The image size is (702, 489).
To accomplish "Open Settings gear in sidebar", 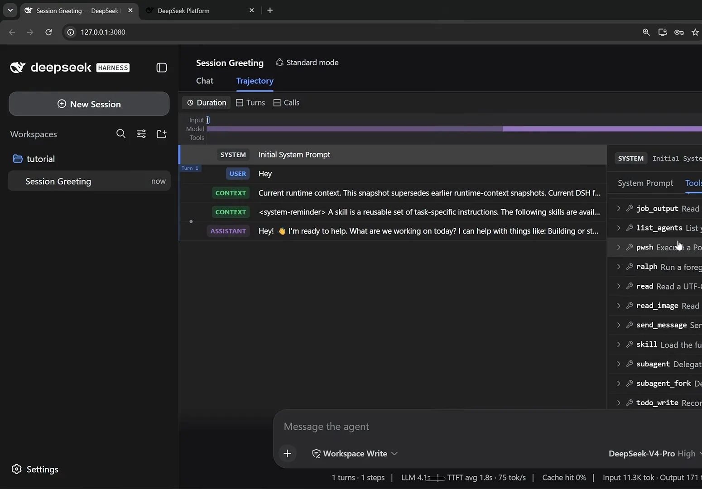I will point(17,469).
